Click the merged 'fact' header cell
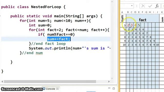The image size is (164, 92). coord(143,18)
